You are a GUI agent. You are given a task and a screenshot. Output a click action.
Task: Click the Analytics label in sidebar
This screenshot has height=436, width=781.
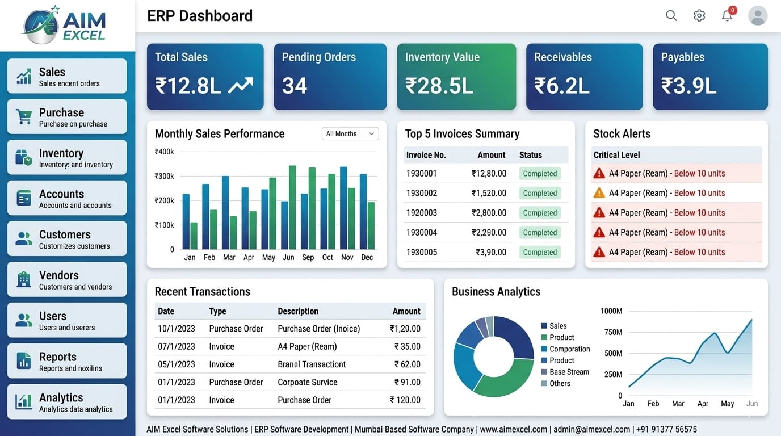61,397
